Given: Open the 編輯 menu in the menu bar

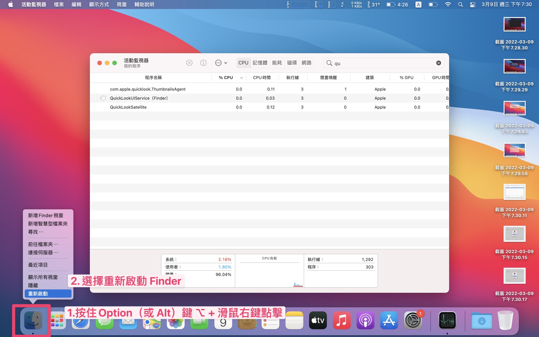Looking at the screenshot, I should click(x=76, y=4).
